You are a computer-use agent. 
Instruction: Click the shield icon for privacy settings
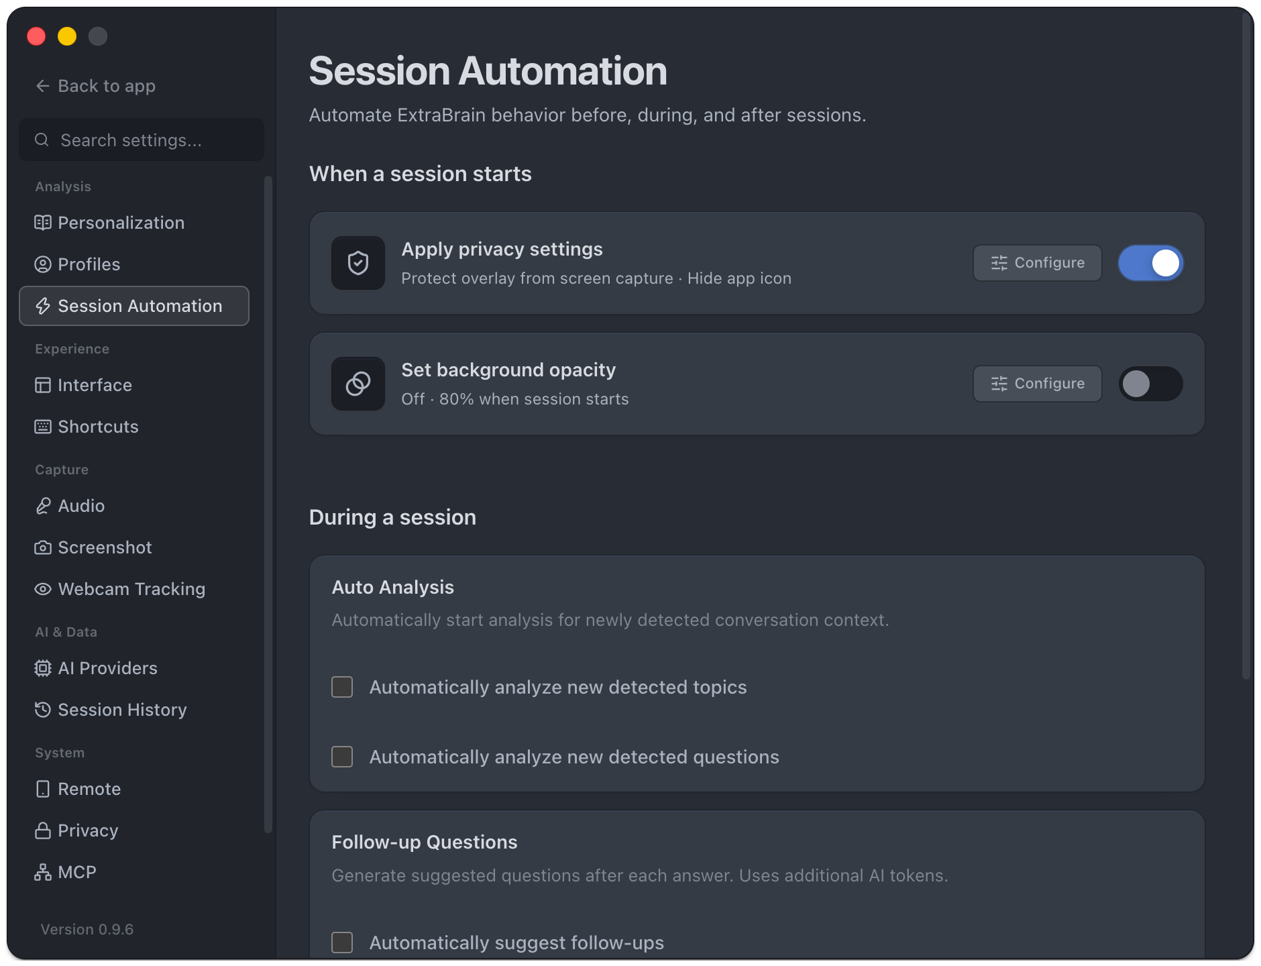coord(358,263)
